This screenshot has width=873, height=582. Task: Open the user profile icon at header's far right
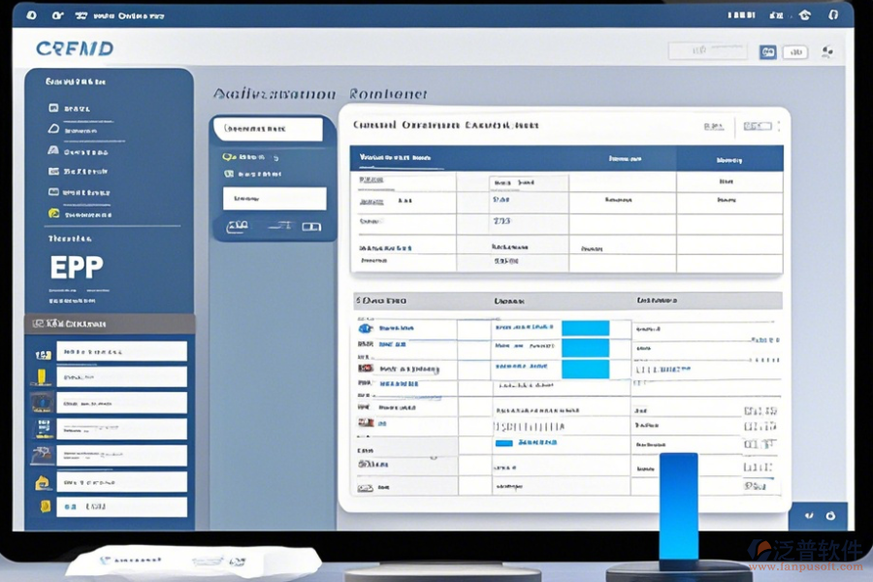(826, 51)
